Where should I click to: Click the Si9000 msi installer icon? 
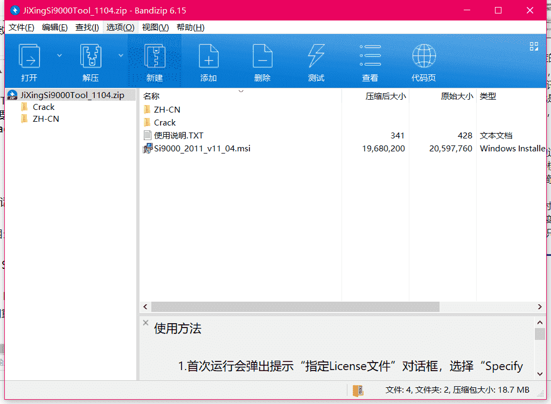point(147,148)
